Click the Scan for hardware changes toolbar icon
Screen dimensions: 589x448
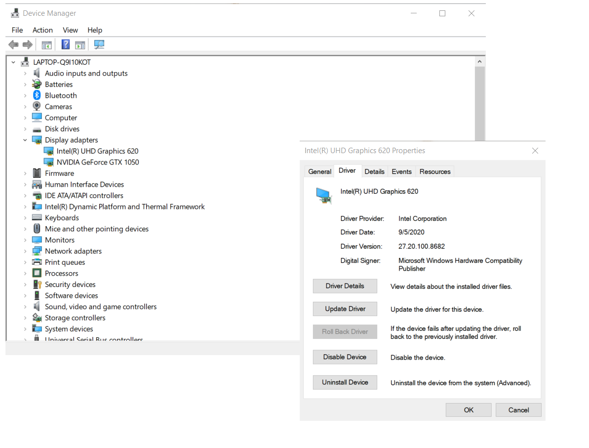click(x=99, y=44)
